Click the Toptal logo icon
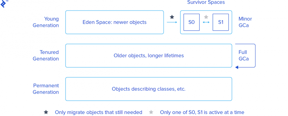Screen dimensions: 288x116 point(3,4)
